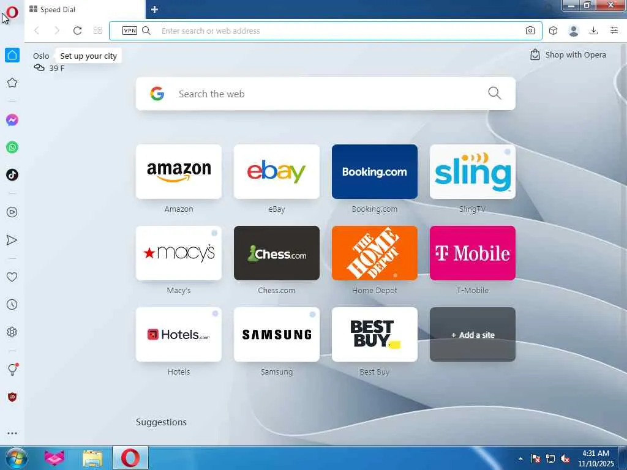Open My Flow arrow icon in sidebar

click(12, 240)
